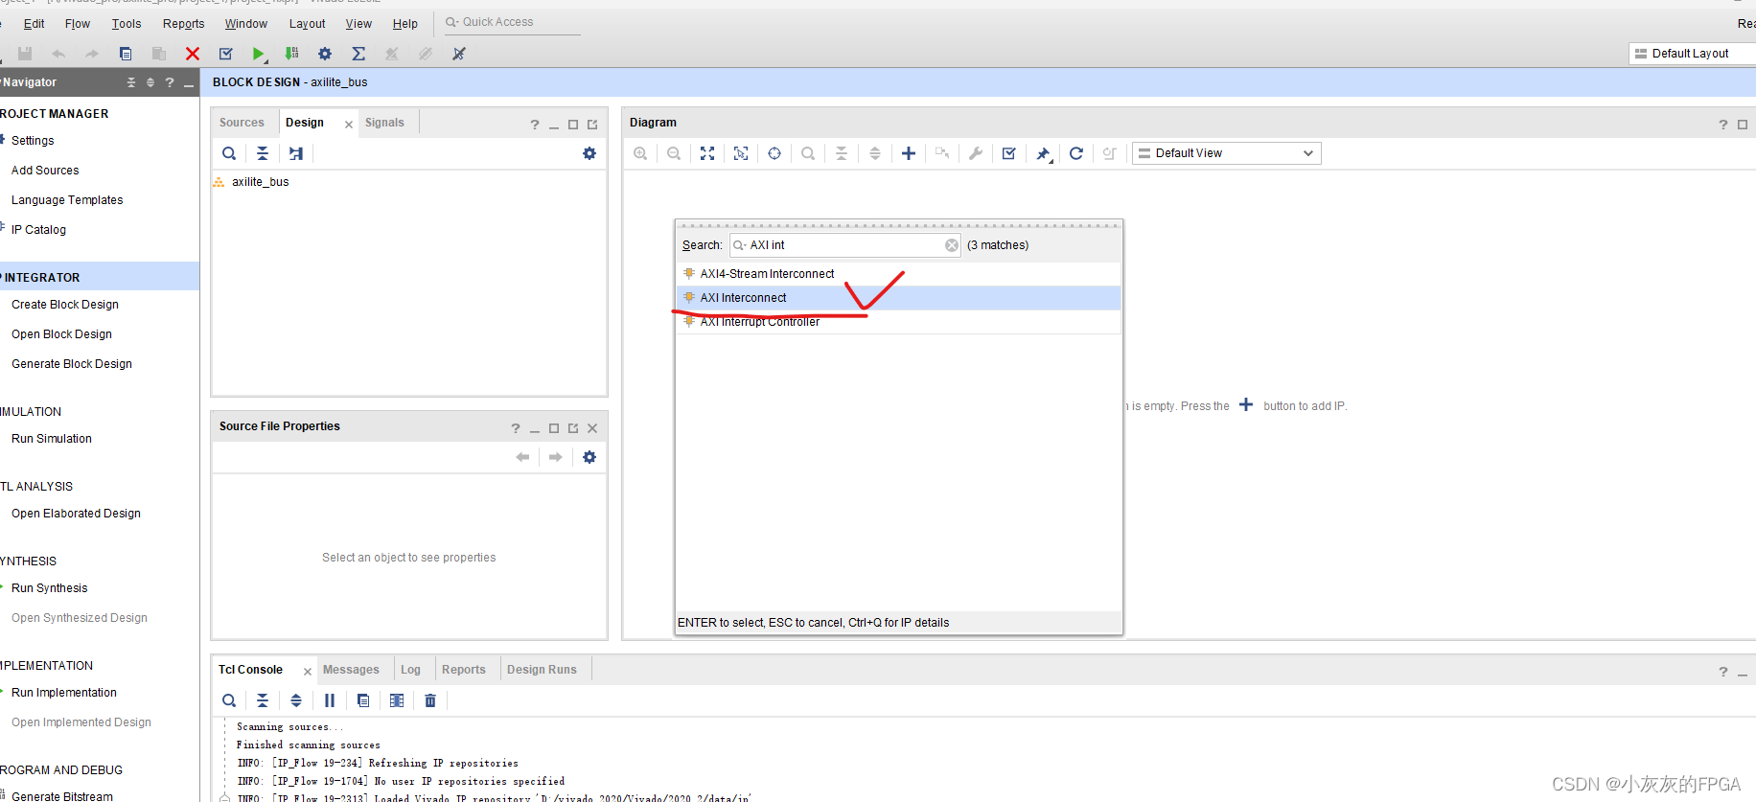Switch to the Signals tab
This screenshot has height=802, width=1756.
point(384,123)
